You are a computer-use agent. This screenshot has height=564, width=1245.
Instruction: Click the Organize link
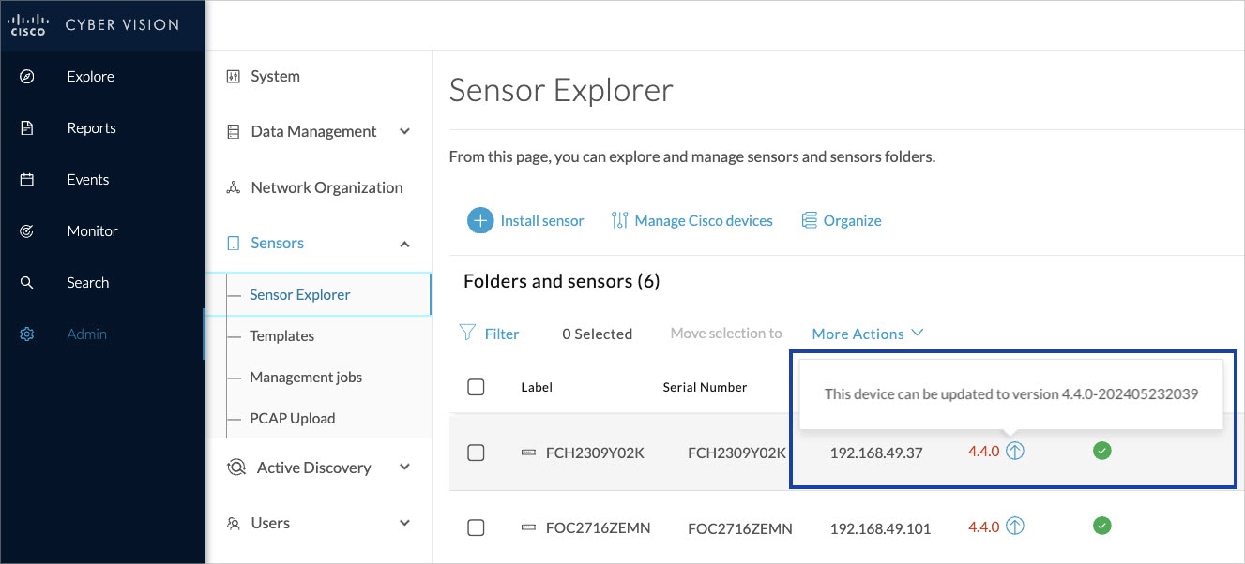tap(853, 221)
